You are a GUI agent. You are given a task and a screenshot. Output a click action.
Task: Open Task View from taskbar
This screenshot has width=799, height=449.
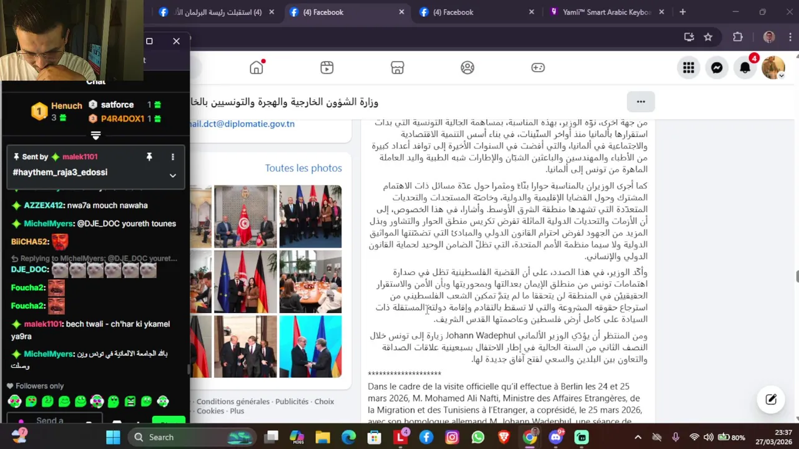pyautogui.click(x=271, y=437)
